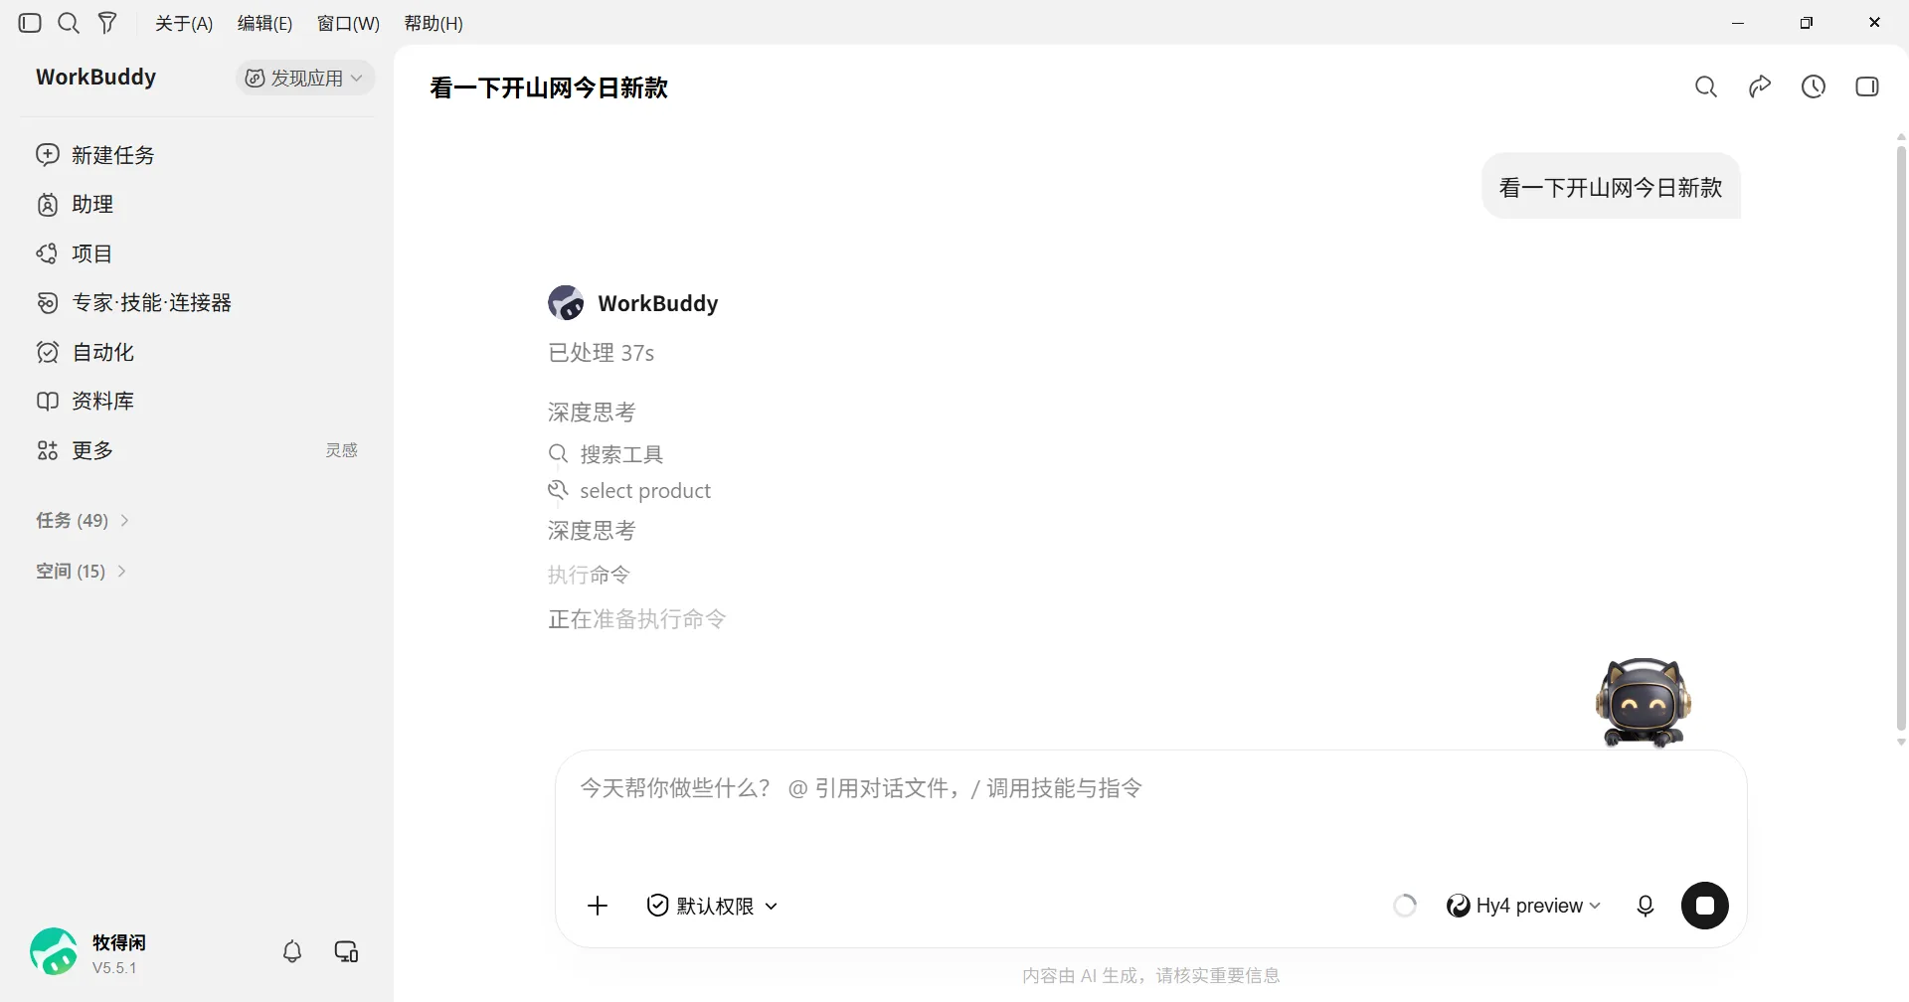
Task: Open the 默认权限 dropdown
Action: (x=712, y=906)
